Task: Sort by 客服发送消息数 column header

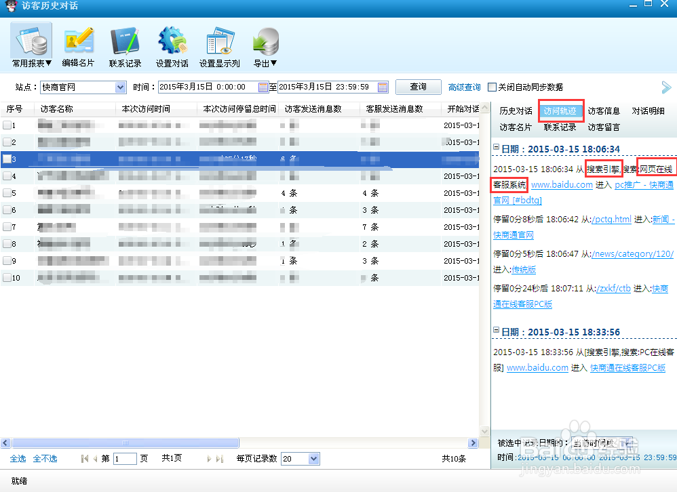Action: (x=400, y=109)
